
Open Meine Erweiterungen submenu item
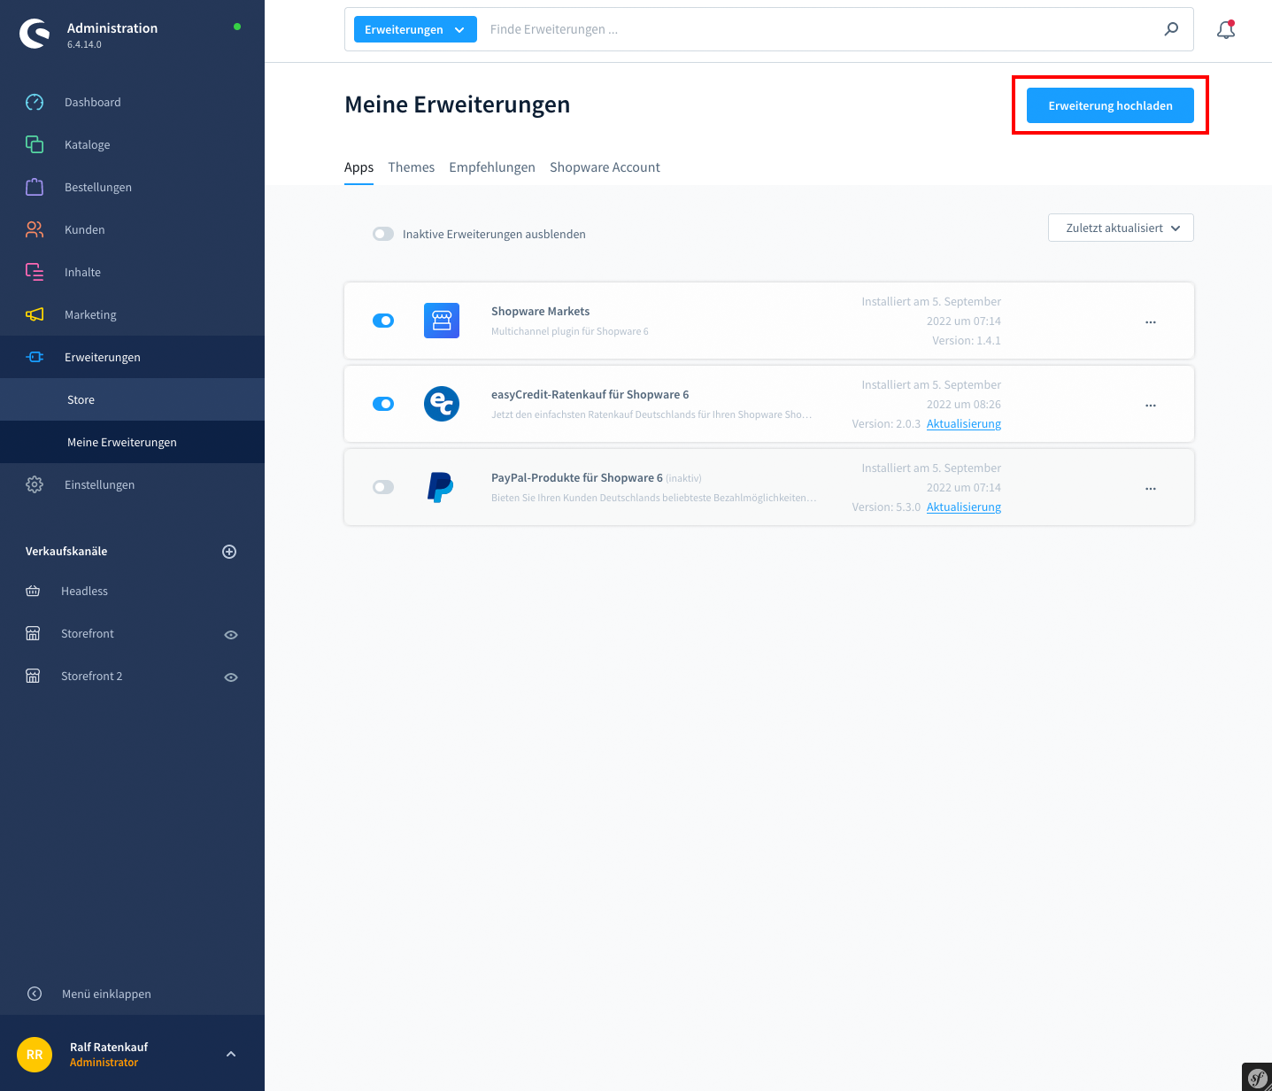click(132, 442)
